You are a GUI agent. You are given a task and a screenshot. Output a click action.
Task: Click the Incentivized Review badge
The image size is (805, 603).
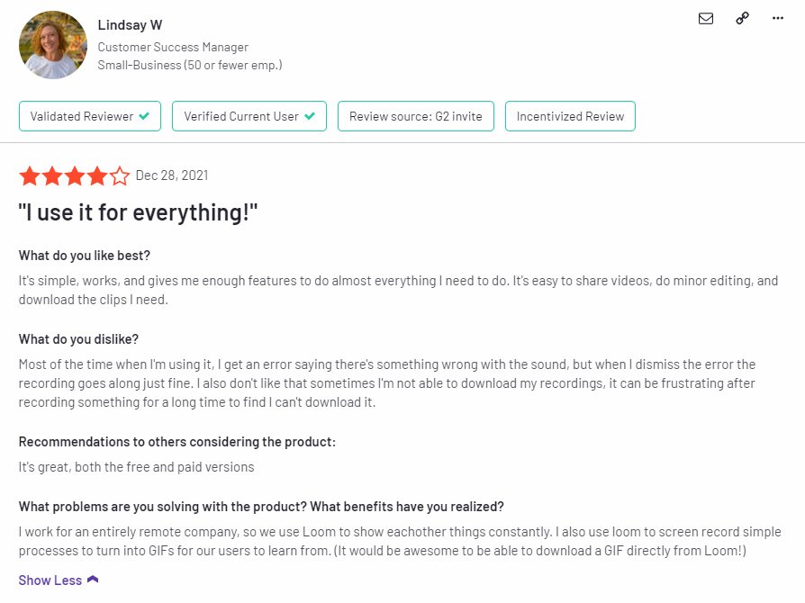tap(570, 116)
